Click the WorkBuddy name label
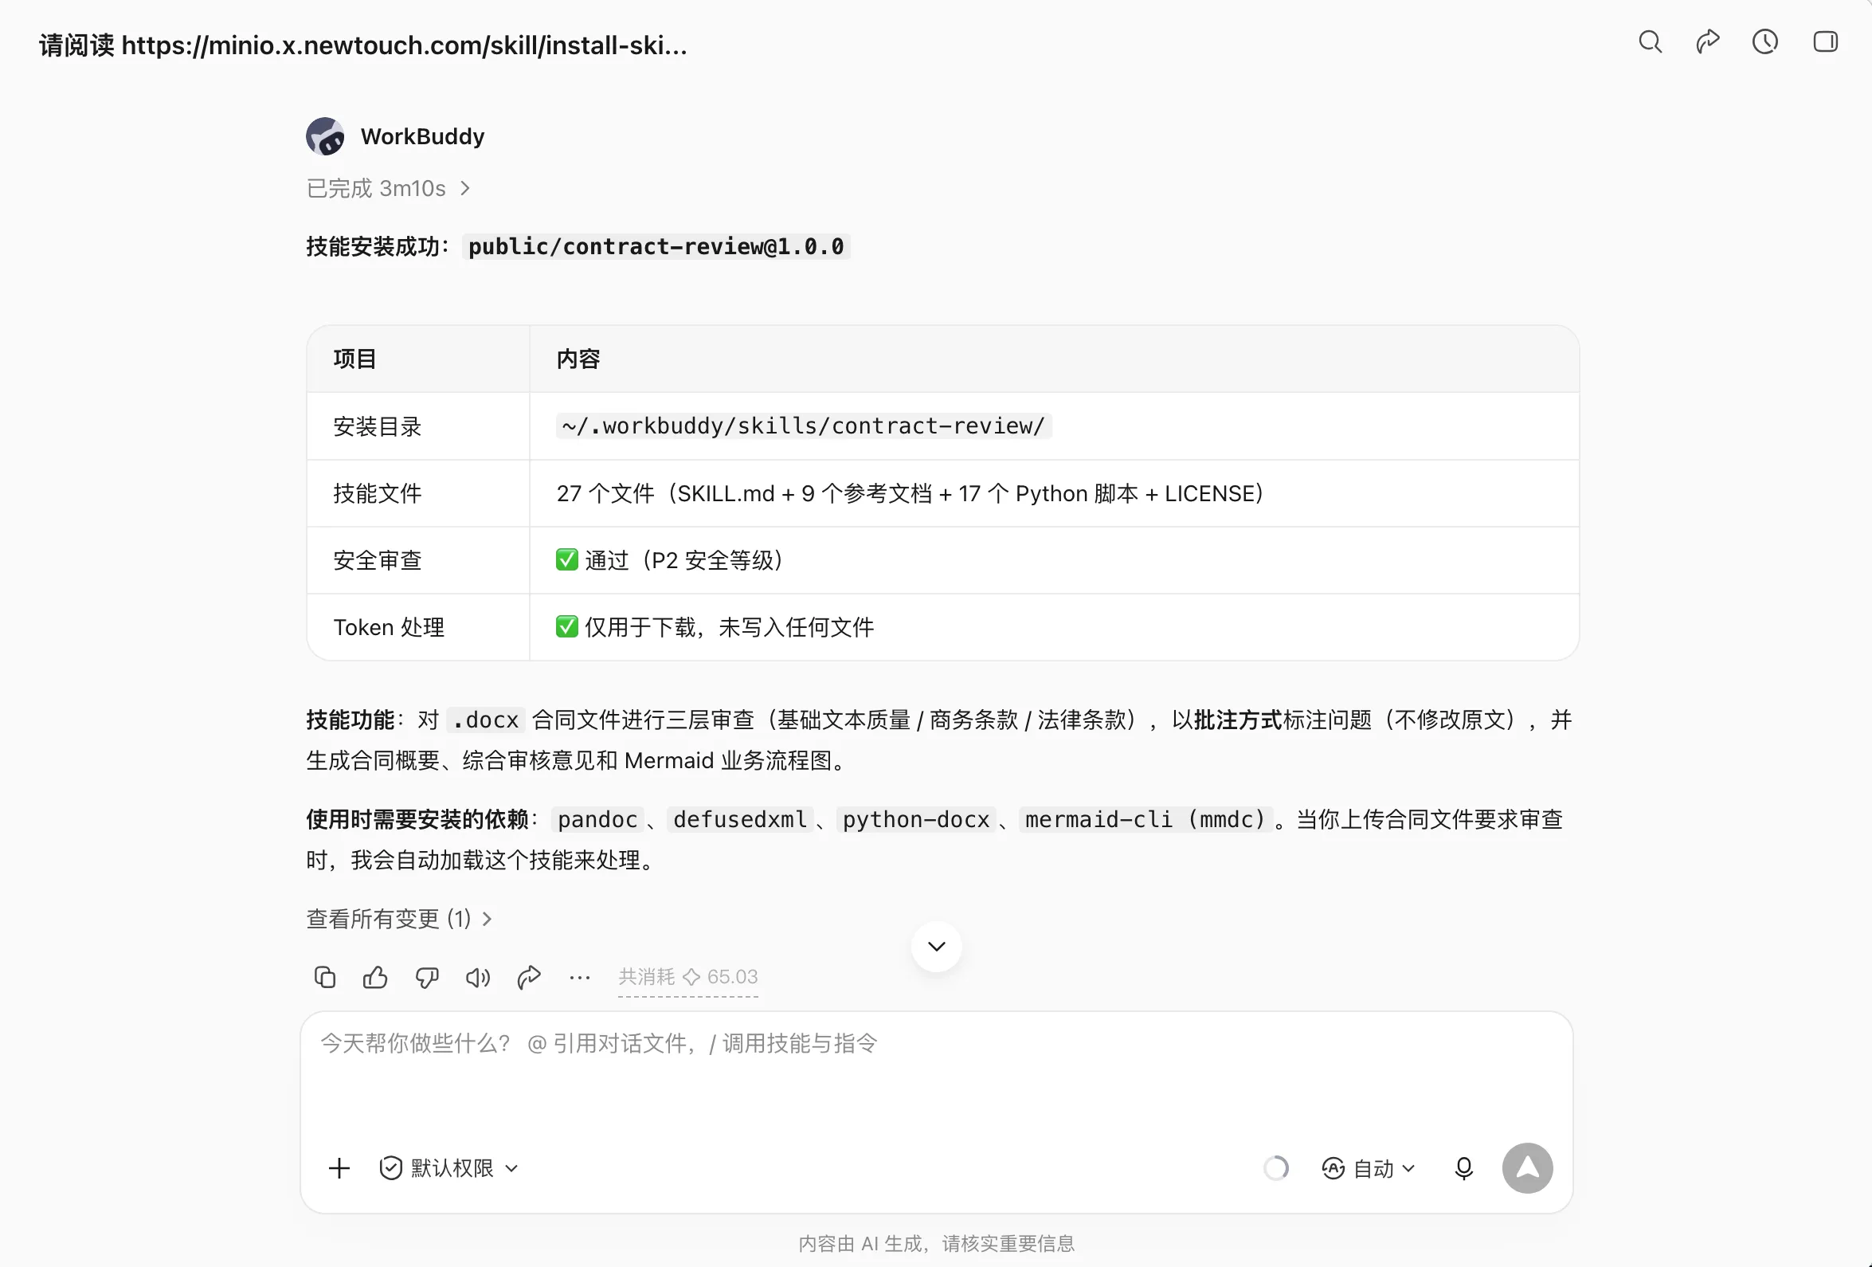 tap(423, 136)
